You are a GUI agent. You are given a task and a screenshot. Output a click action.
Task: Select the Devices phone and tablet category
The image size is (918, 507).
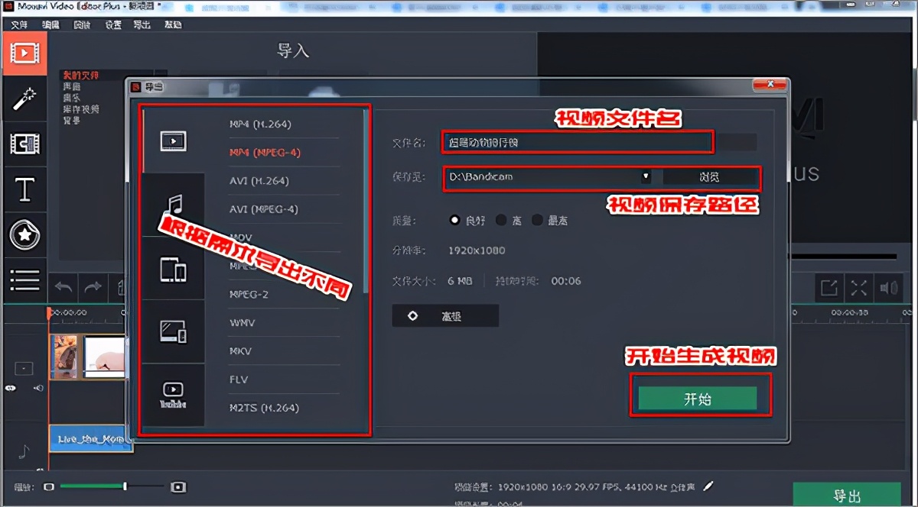pos(173,270)
